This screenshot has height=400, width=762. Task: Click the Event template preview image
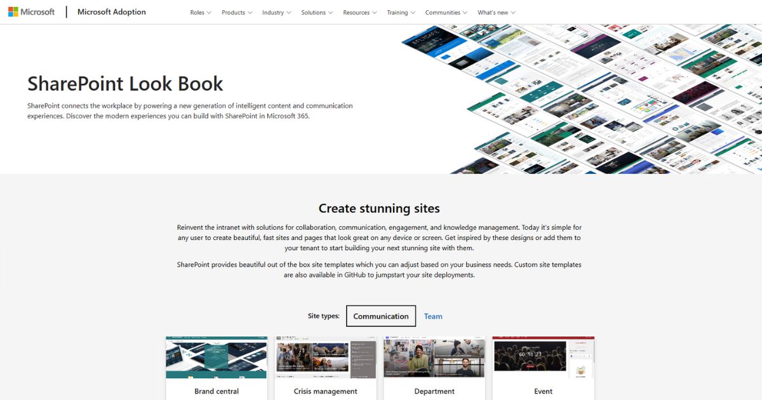pyautogui.click(x=543, y=357)
